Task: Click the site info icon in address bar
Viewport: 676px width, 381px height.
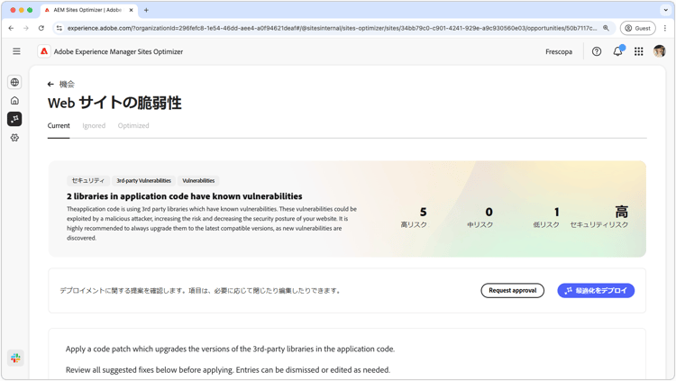Action: (59, 28)
